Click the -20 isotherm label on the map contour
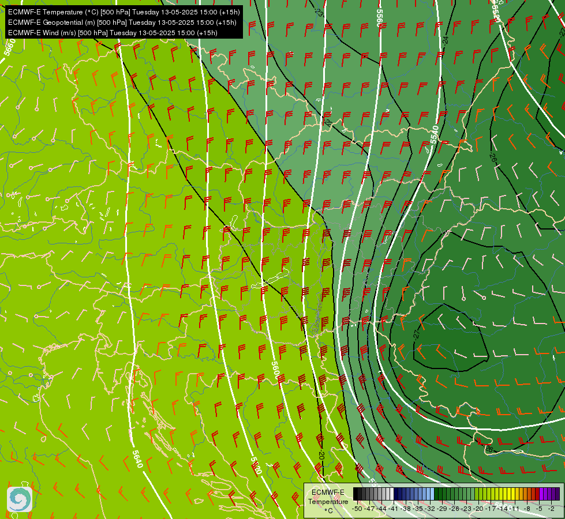The image size is (565, 519). (321, 456)
